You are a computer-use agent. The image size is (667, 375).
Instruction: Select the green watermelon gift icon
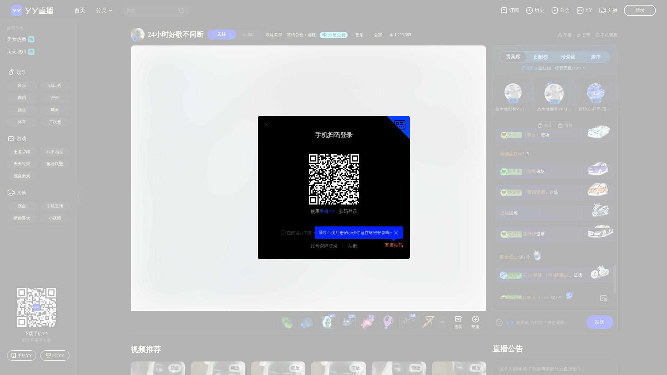(287, 322)
